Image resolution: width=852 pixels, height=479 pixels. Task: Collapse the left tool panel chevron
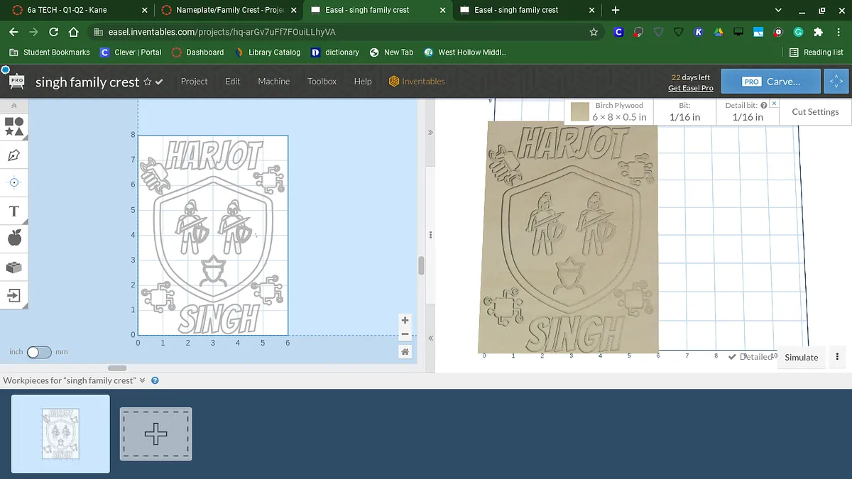click(14, 106)
